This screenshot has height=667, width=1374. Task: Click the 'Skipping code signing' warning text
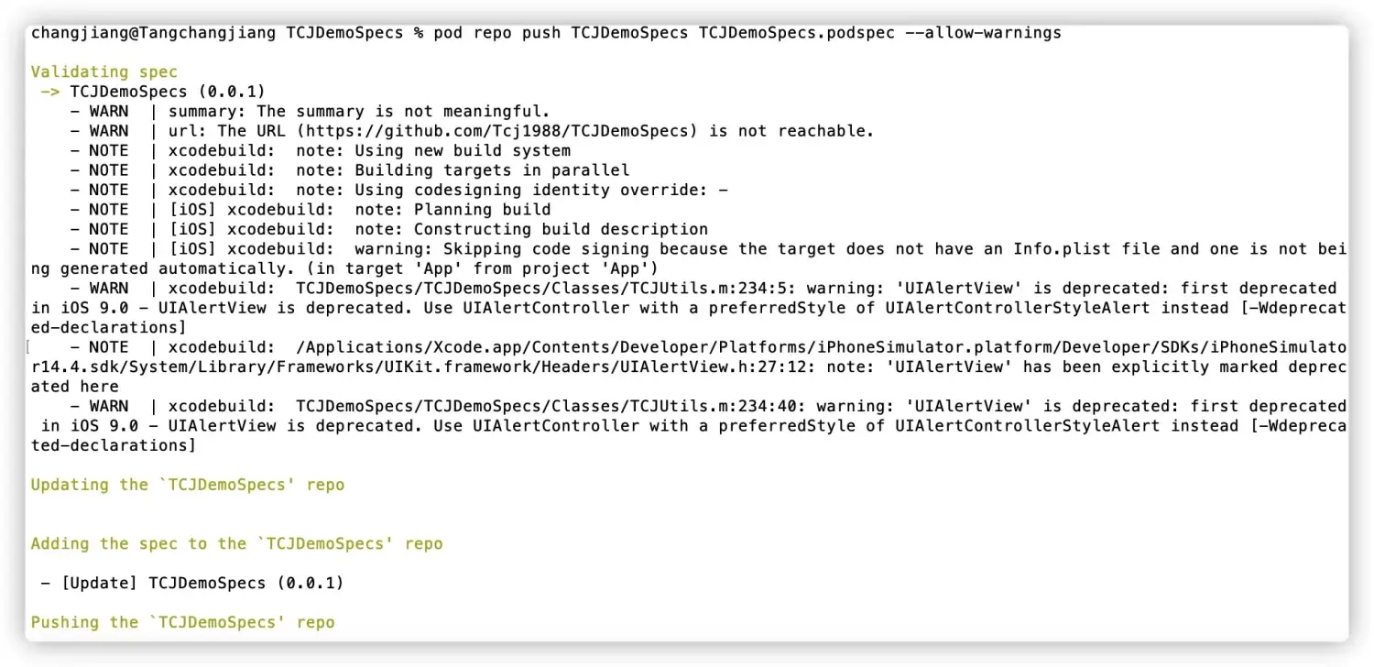pos(540,249)
